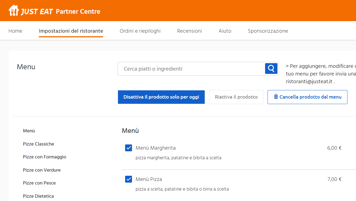Open Pizze Dietetica category
Image resolution: width=356 pixels, height=201 pixels.
click(x=38, y=196)
